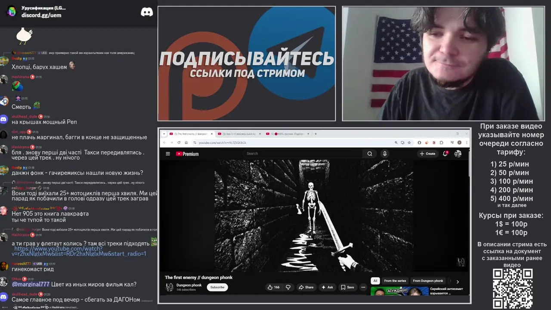
Task: Select the 'From Dungeon phonk' chip
Action: click(428, 281)
